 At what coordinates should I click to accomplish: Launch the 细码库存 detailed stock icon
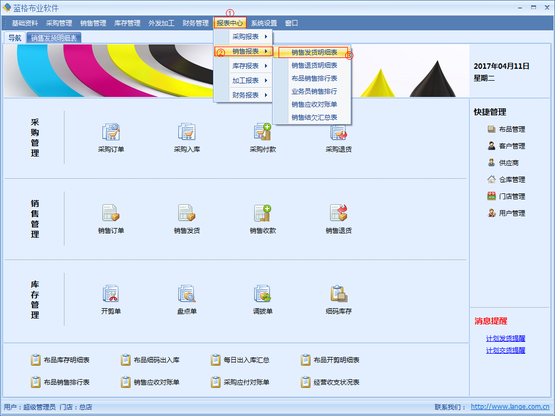coord(338,294)
